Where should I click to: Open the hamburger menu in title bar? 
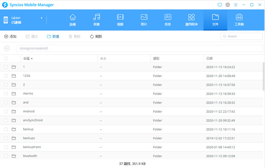pos(235,5)
